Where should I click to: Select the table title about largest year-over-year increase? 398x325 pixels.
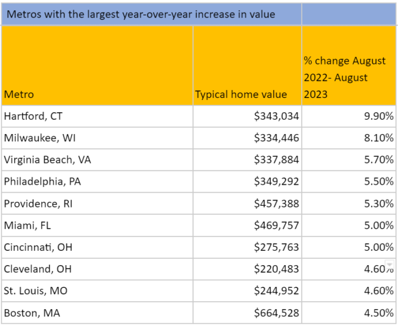[141, 14]
